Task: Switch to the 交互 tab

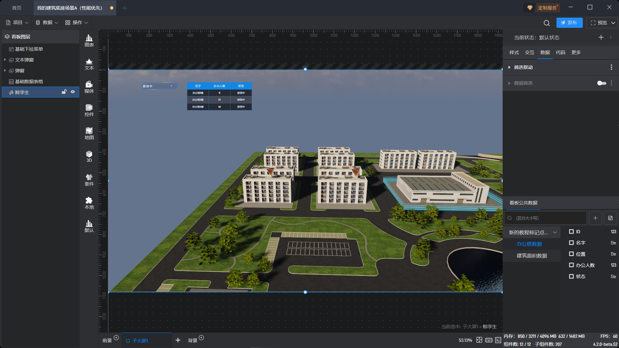Action: pos(529,52)
